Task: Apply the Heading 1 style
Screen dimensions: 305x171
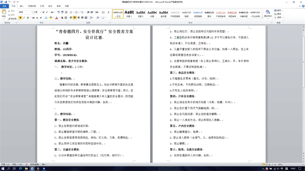Action: click(129, 14)
